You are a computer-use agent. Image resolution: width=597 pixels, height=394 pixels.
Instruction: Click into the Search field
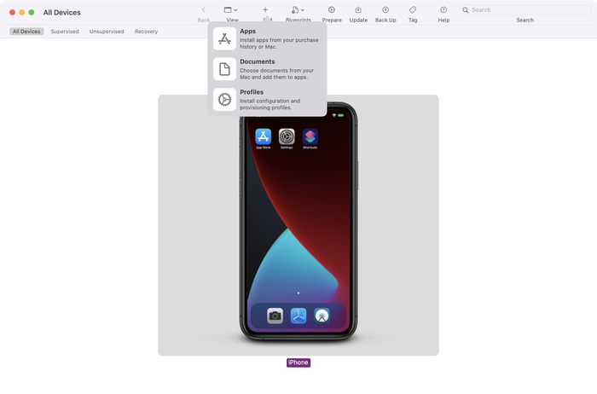coord(525,10)
